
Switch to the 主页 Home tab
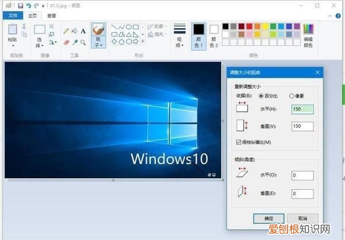(32, 16)
